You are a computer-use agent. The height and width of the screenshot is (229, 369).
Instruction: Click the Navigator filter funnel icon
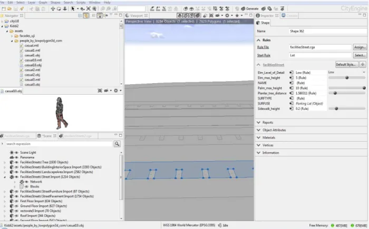tap(111, 15)
